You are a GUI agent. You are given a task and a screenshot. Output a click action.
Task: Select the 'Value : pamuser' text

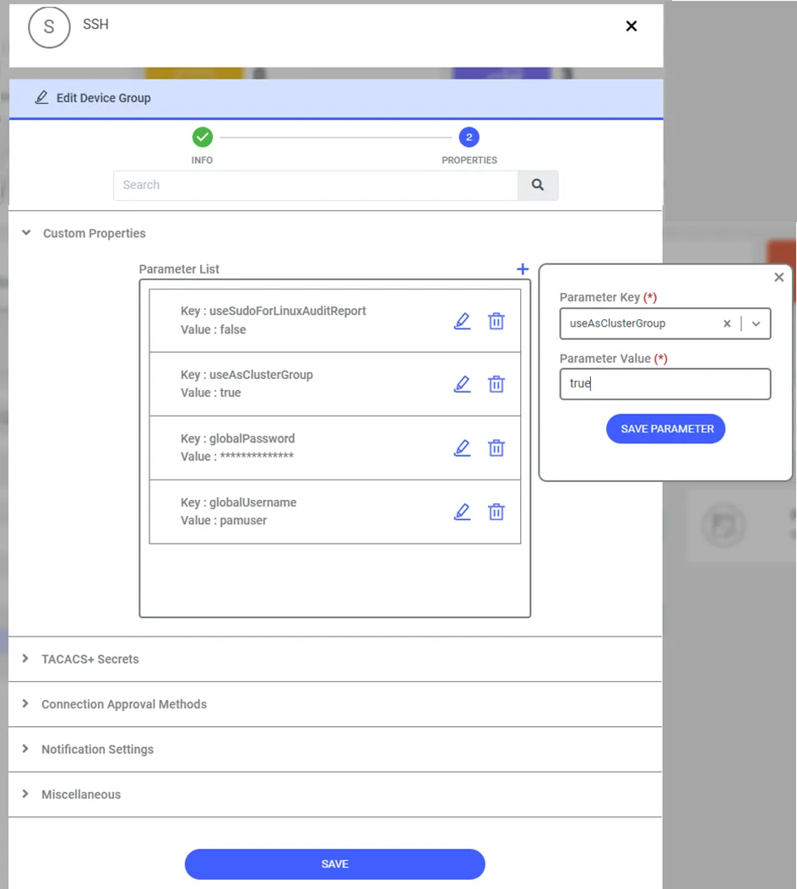pyautogui.click(x=224, y=520)
